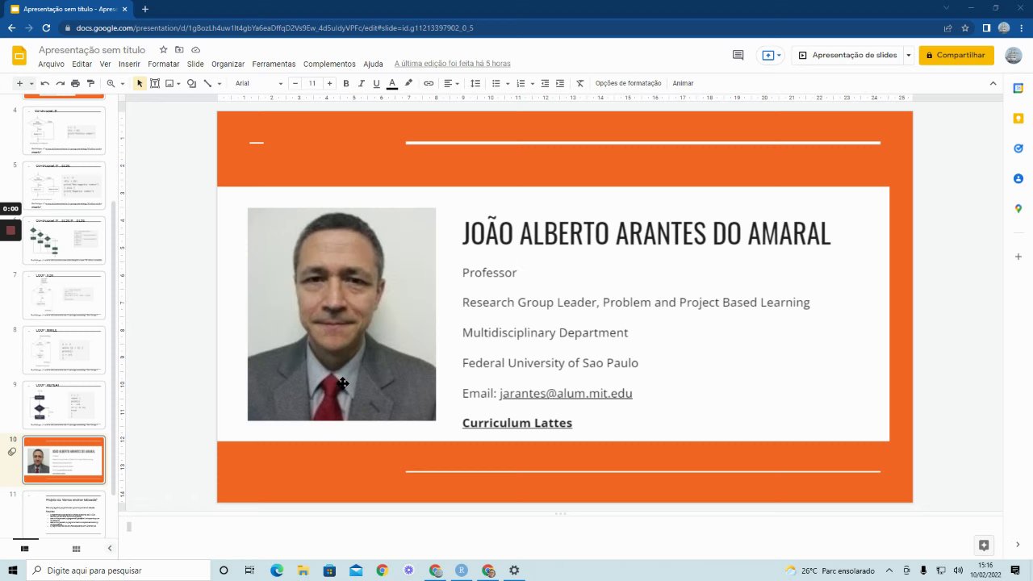Decrease font size with minus button
The width and height of the screenshot is (1033, 581).
[295, 83]
